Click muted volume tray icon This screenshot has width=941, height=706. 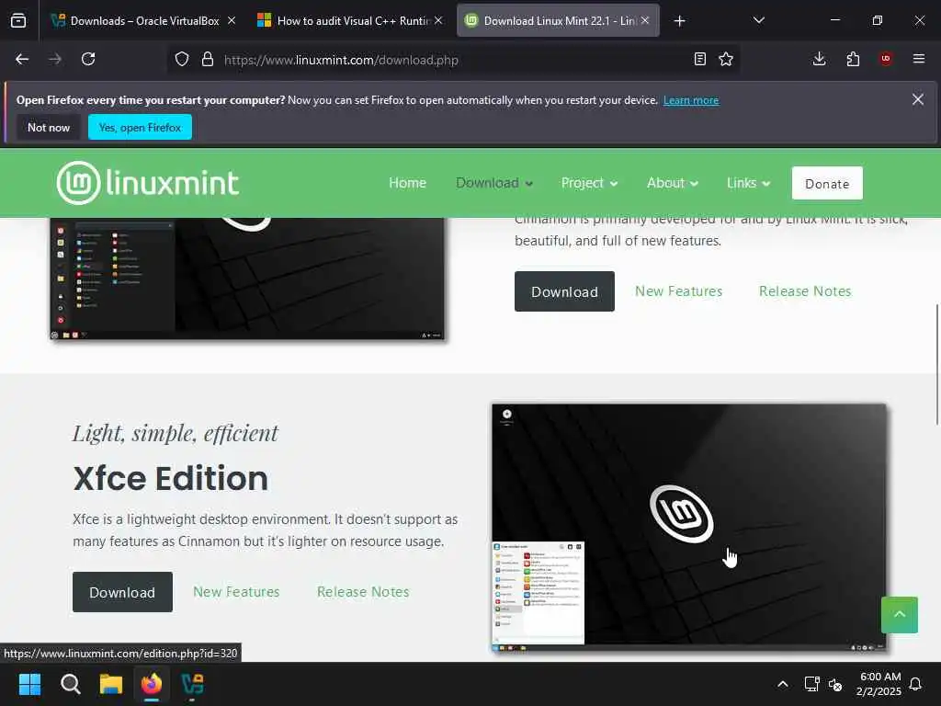coord(834,684)
